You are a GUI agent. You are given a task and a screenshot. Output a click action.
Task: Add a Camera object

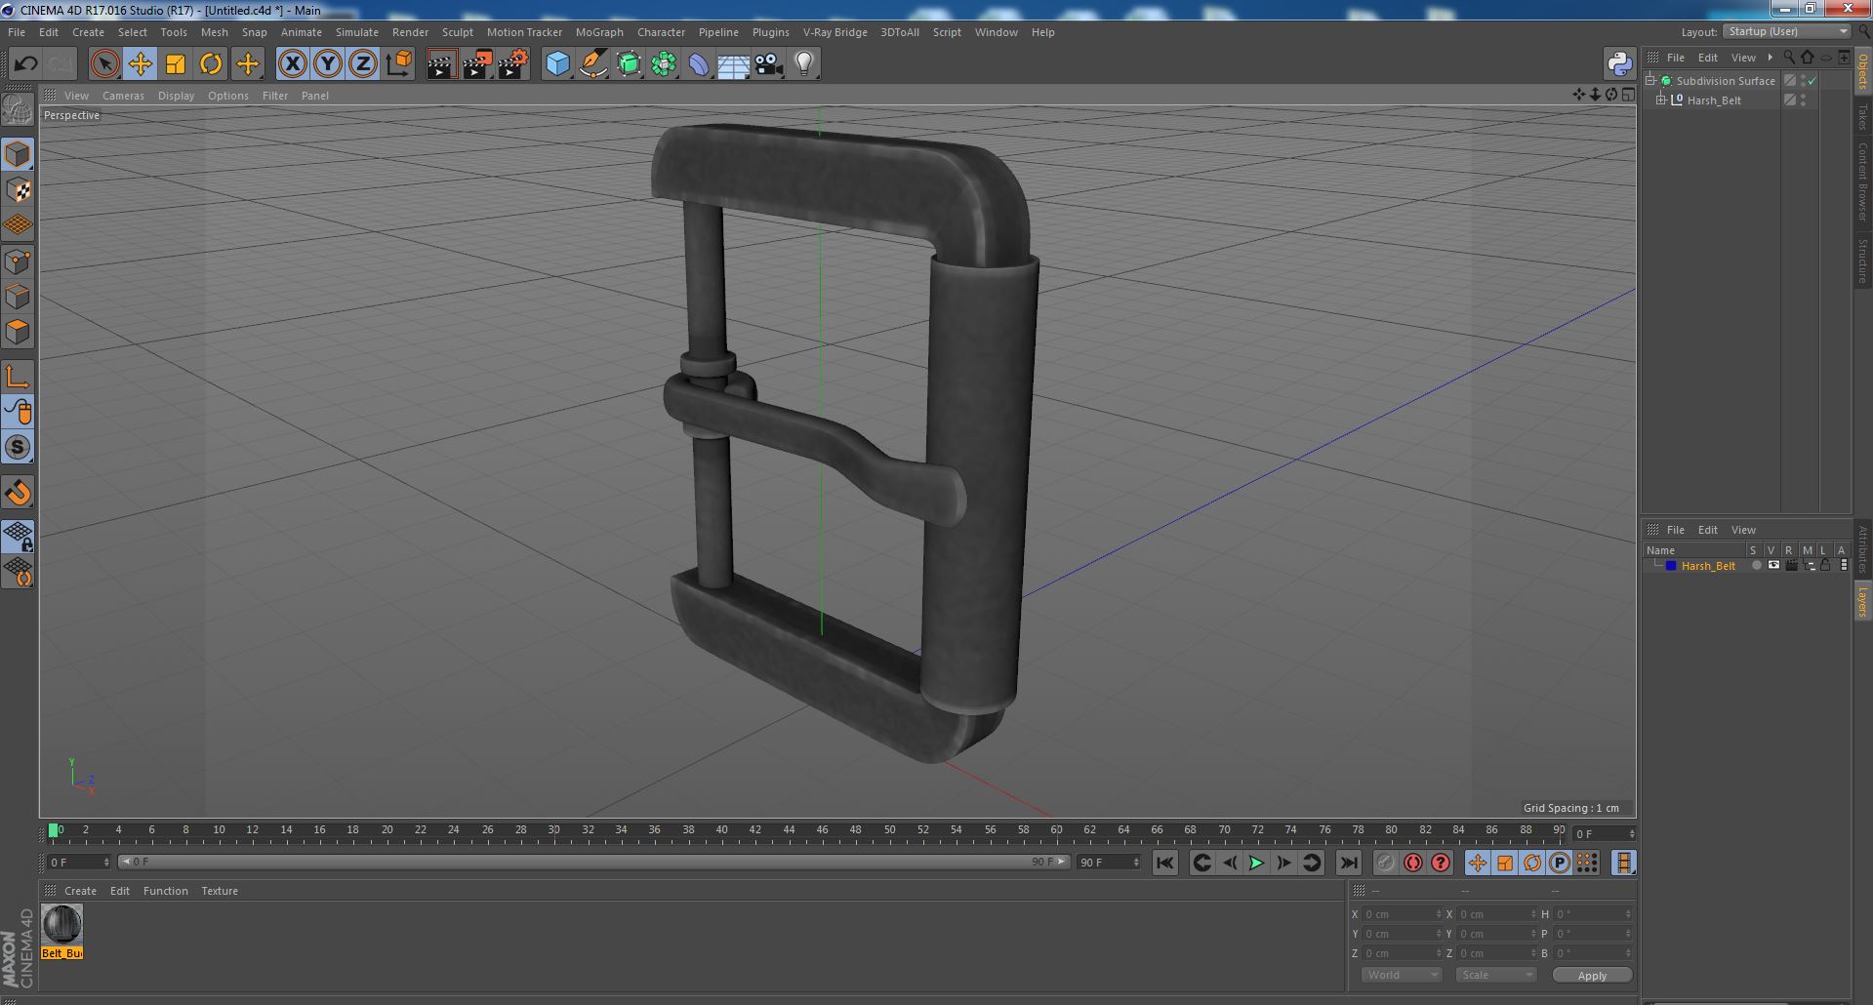(x=769, y=64)
